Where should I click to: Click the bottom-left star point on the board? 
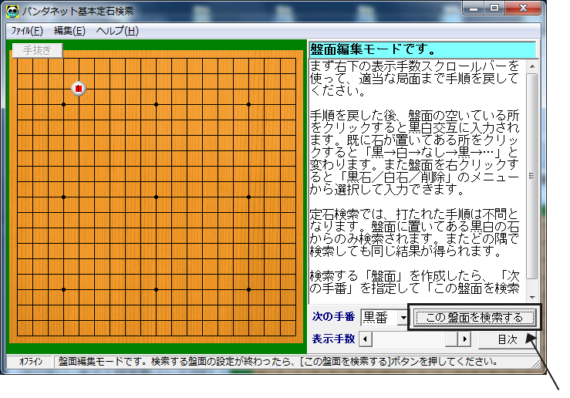(x=63, y=289)
